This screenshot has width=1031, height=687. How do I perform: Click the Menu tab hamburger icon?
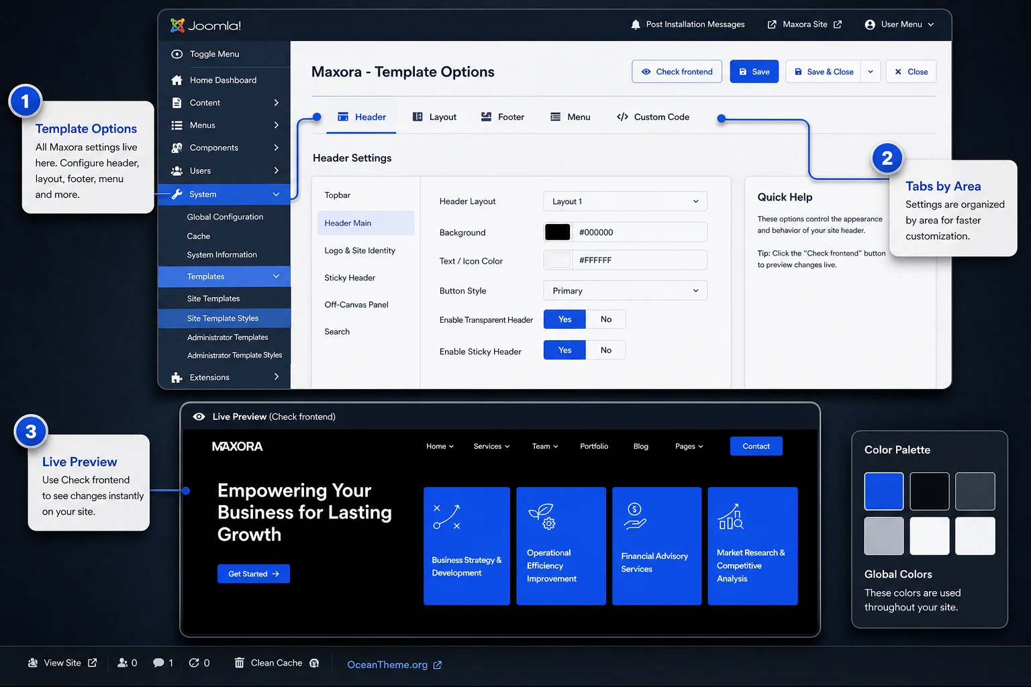coord(555,117)
